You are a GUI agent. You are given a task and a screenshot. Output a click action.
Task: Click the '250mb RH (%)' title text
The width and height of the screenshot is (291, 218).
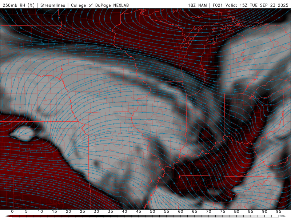coord(19,5)
